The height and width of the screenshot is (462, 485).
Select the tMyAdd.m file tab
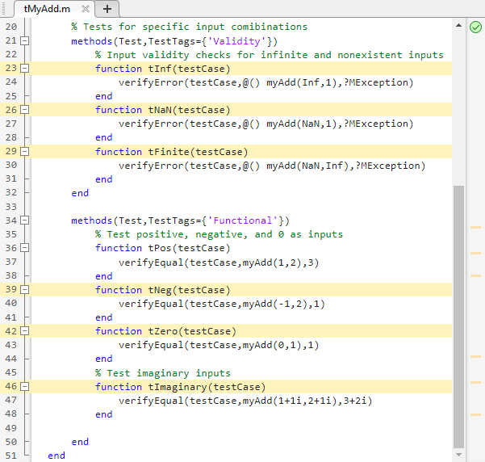47,8
